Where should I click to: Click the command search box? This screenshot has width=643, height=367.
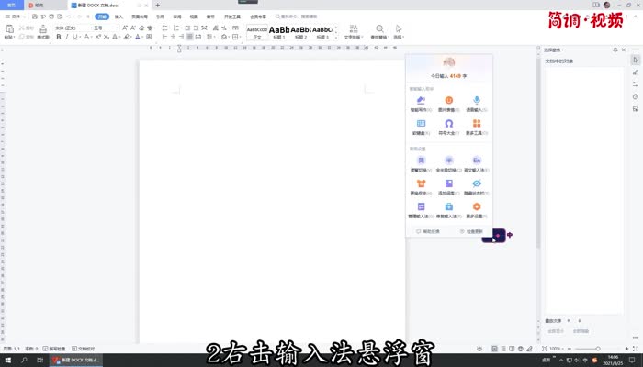pyautogui.click(x=297, y=17)
